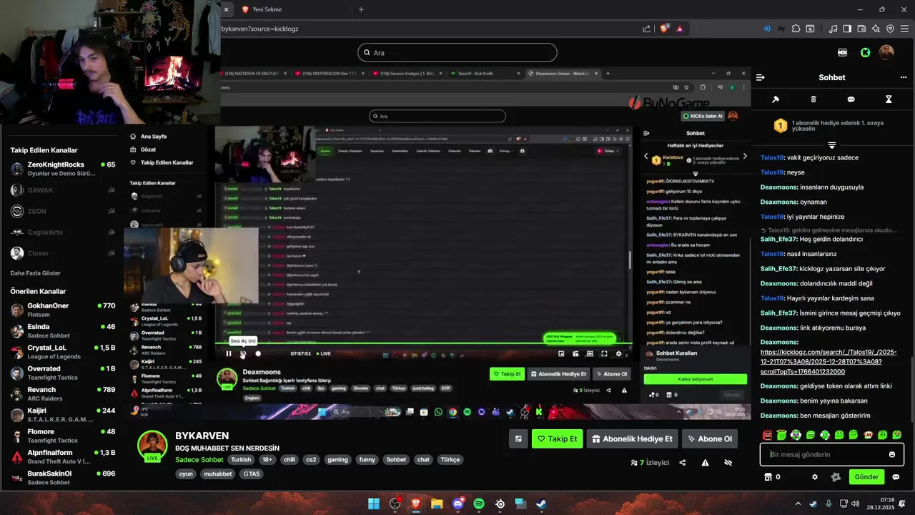Open chat options three-dot menu
This screenshot has width=915, height=515.
(x=904, y=77)
